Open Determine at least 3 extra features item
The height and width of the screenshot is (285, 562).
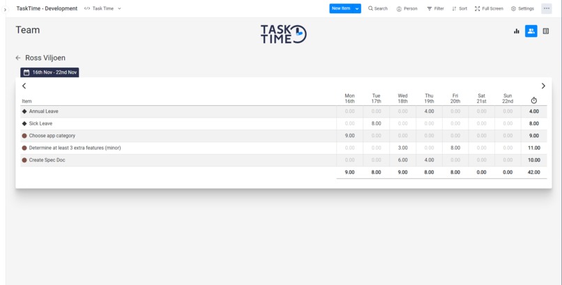pyautogui.click(x=75, y=148)
